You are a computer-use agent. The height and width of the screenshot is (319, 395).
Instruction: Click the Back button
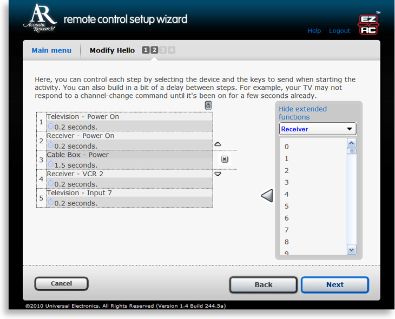(264, 285)
